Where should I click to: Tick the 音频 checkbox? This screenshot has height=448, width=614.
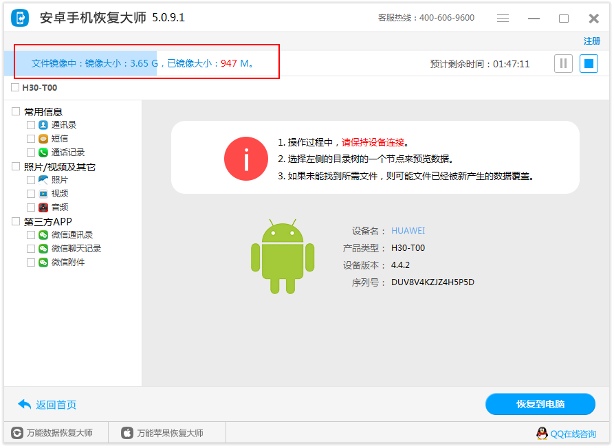(31, 207)
